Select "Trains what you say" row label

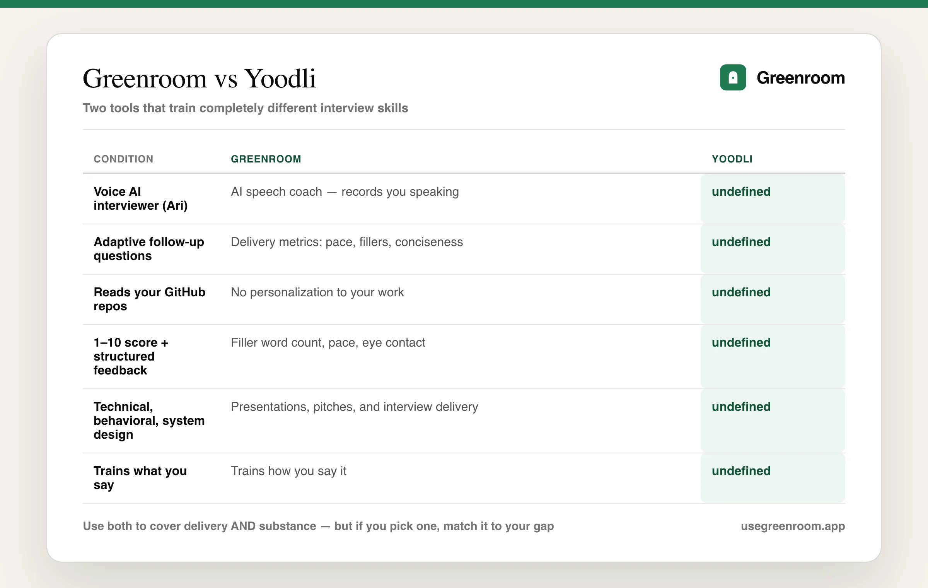click(x=140, y=478)
